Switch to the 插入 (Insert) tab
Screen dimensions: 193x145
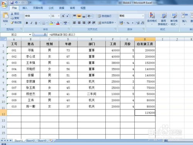pos(25,8)
